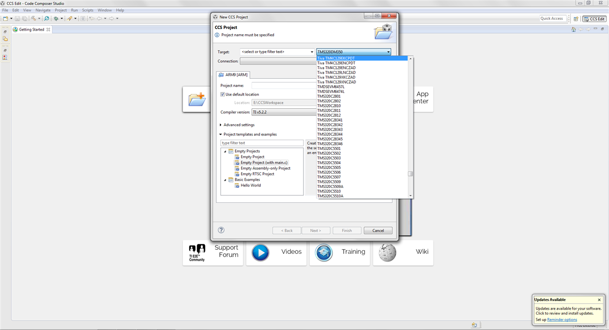Screen dimensions: 609x330
Task: Open the Project menu
Action: pos(61,10)
